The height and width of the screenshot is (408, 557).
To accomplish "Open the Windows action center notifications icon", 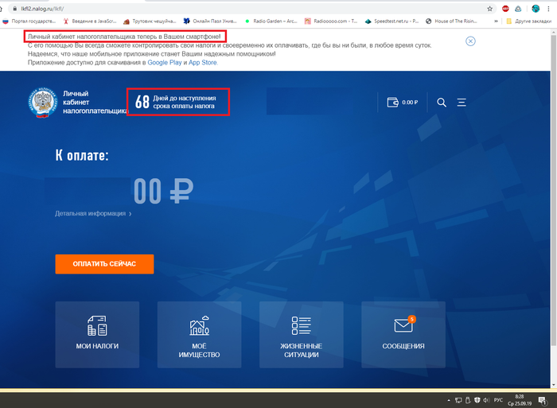I will click(x=543, y=401).
